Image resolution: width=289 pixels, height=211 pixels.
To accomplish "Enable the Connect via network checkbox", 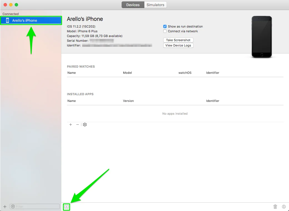I will (165, 31).
